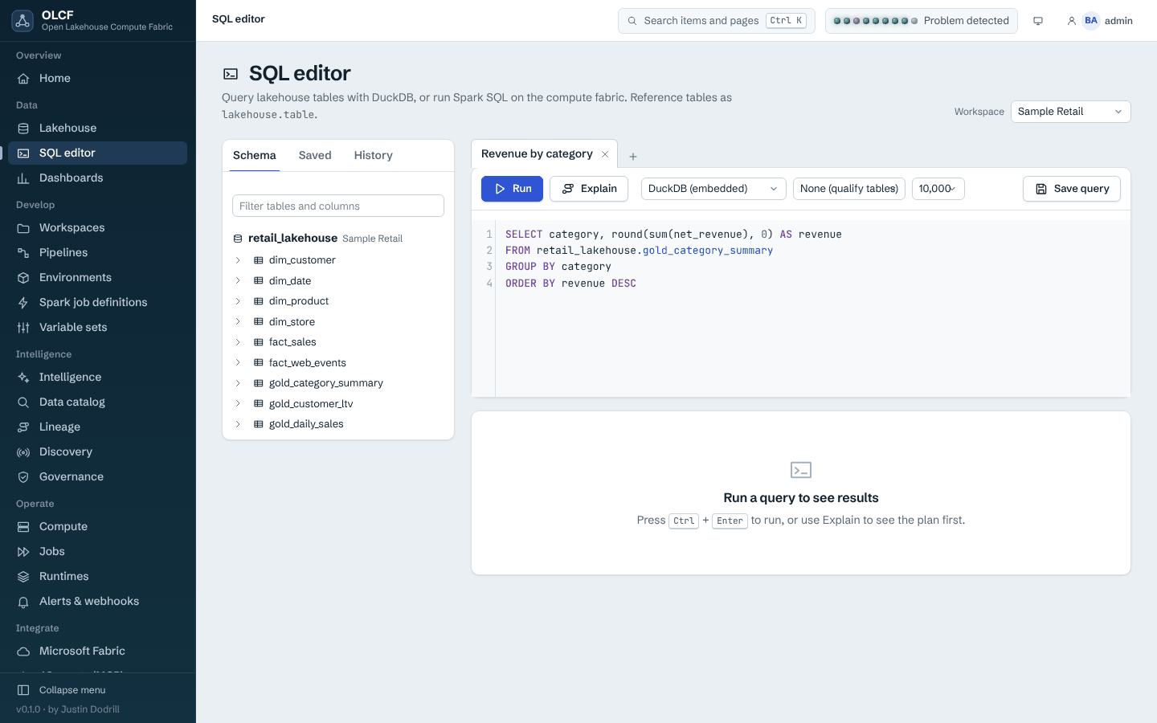1157x723 pixels.
Task: Open Governance page
Action: click(x=97, y=476)
